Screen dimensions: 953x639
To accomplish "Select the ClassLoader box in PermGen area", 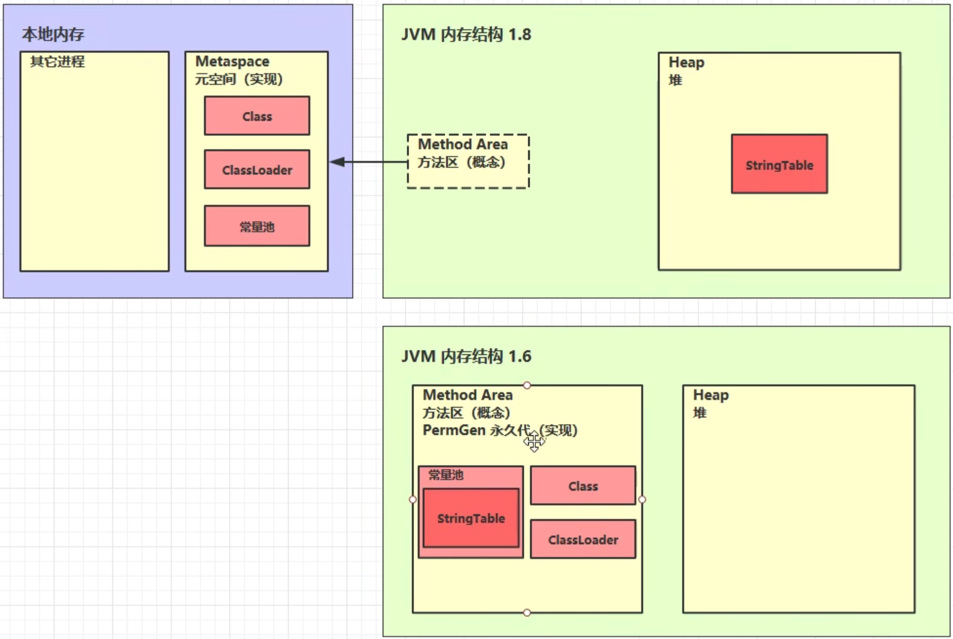I will 583,539.
